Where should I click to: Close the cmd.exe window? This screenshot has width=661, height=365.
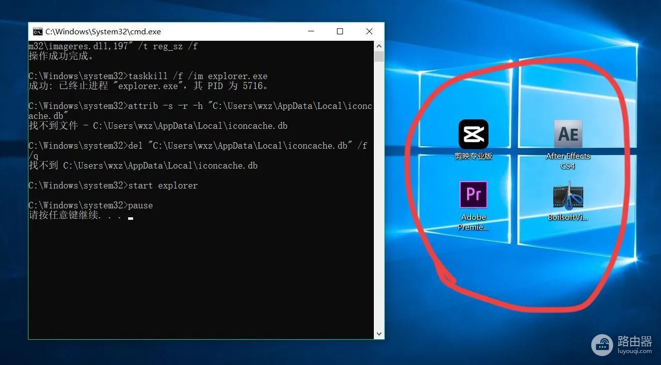point(369,31)
